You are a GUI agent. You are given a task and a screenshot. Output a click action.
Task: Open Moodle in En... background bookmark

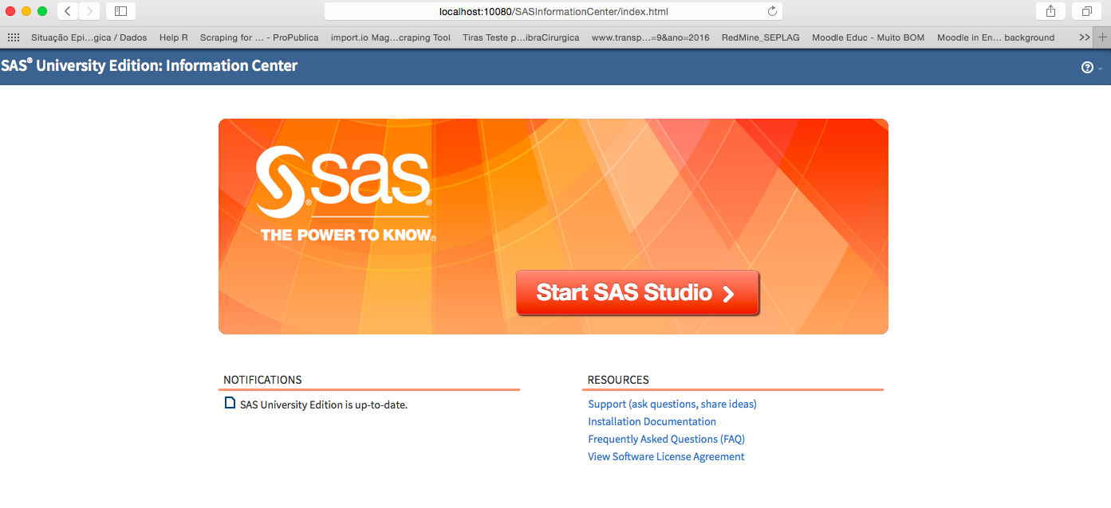coord(996,37)
